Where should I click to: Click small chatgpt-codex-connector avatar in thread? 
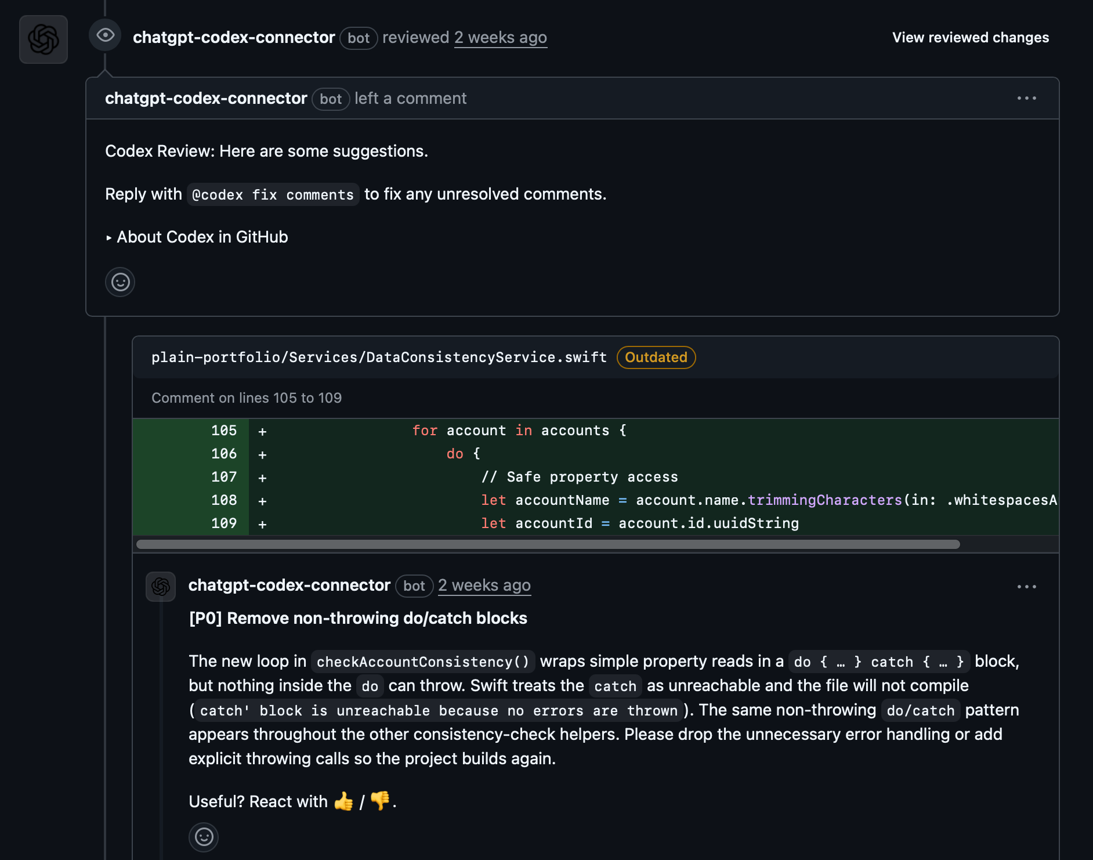161,587
